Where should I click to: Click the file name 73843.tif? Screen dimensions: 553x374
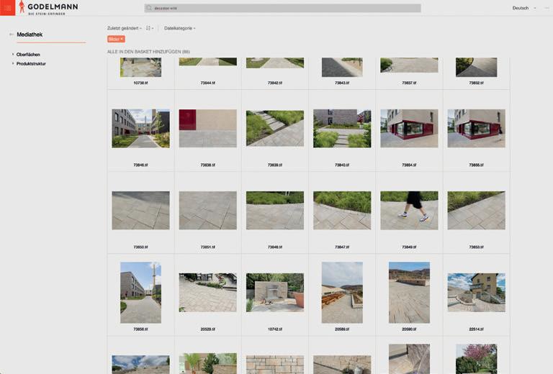[342, 83]
